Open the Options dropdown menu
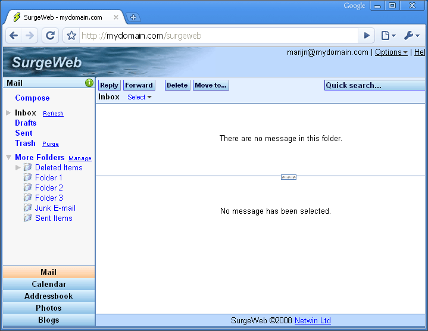 [x=391, y=52]
